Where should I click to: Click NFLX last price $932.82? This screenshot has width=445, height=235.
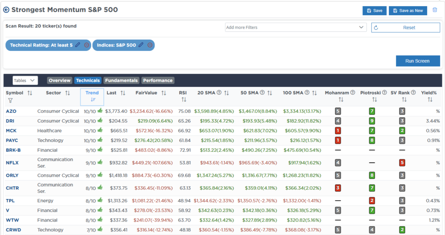118,162
